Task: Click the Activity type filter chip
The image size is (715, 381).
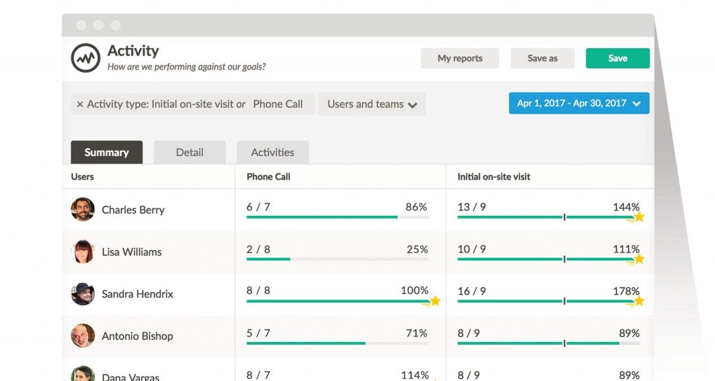Action: [193, 104]
